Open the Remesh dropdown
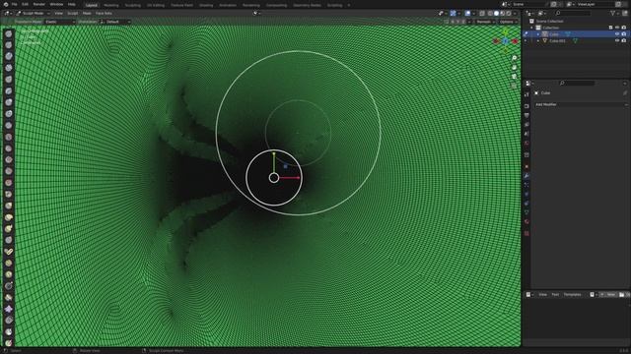Screen dimensions: 631x354 pyautogui.click(x=485, y=22)
